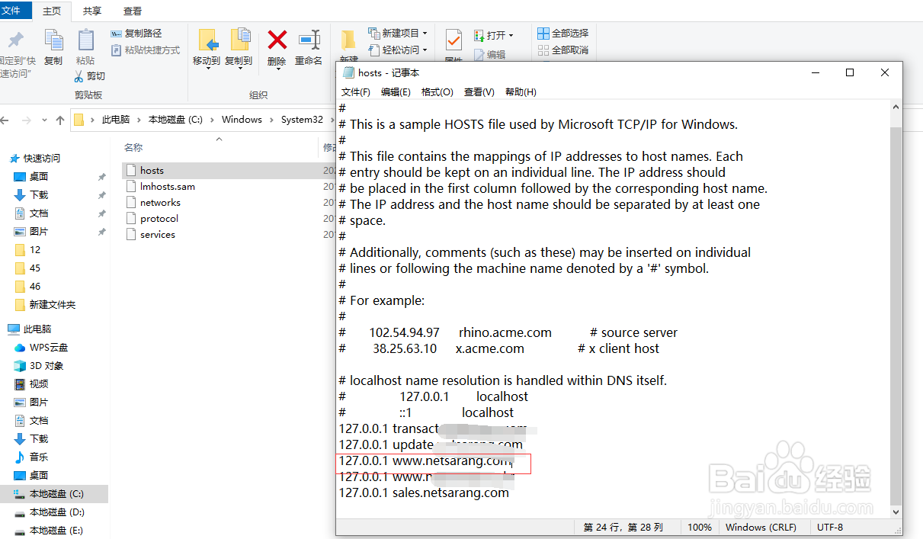This screenshot has height=539, width=923.
Task: Open recent locations dropdown arrow
Action: (x=44, y=120)
